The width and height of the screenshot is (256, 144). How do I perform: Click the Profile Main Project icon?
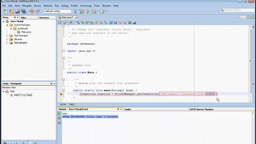point(102,11)
